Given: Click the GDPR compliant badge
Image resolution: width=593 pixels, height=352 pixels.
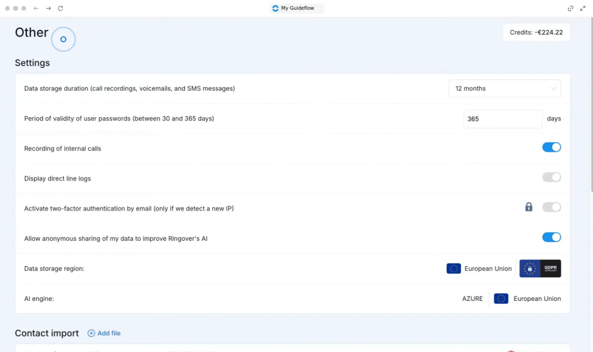Looking at the screenshot, I should (x=540, y=269).
